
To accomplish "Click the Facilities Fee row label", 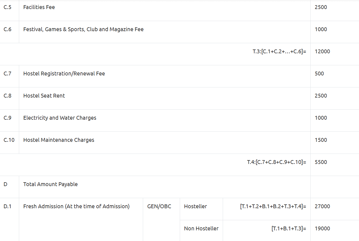I will click(x=39, y=7).
